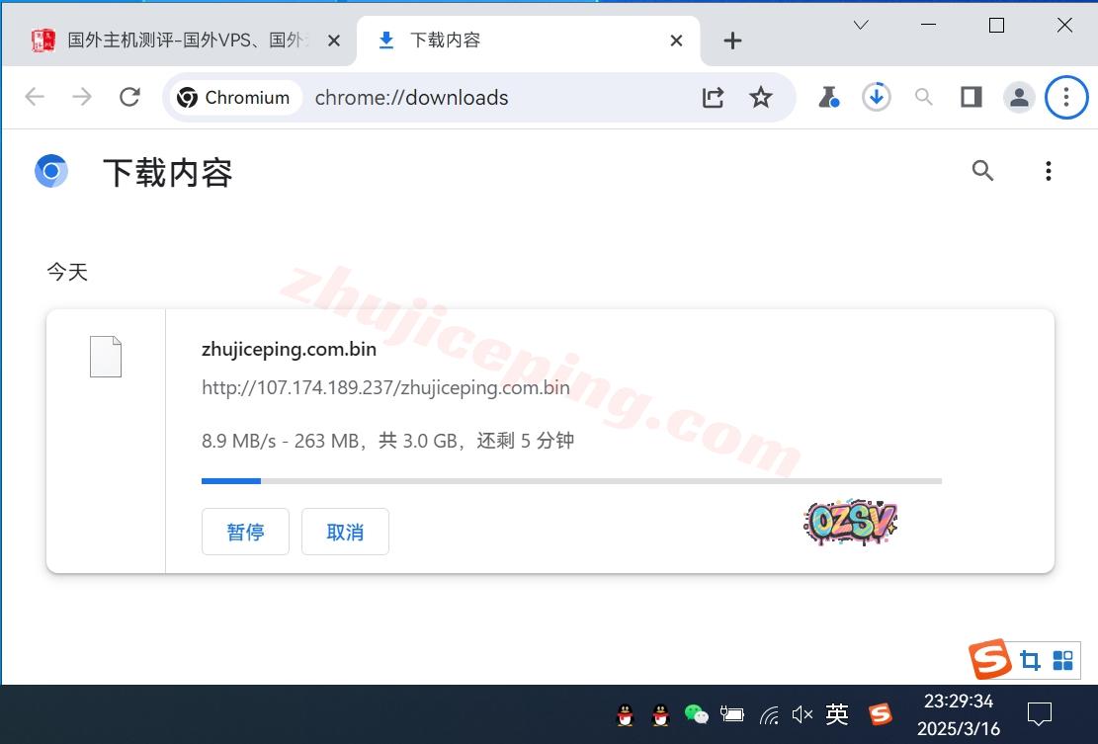Open the downloads page more actions menu
The image size is (1098, 744).
tap(1048, 171)
